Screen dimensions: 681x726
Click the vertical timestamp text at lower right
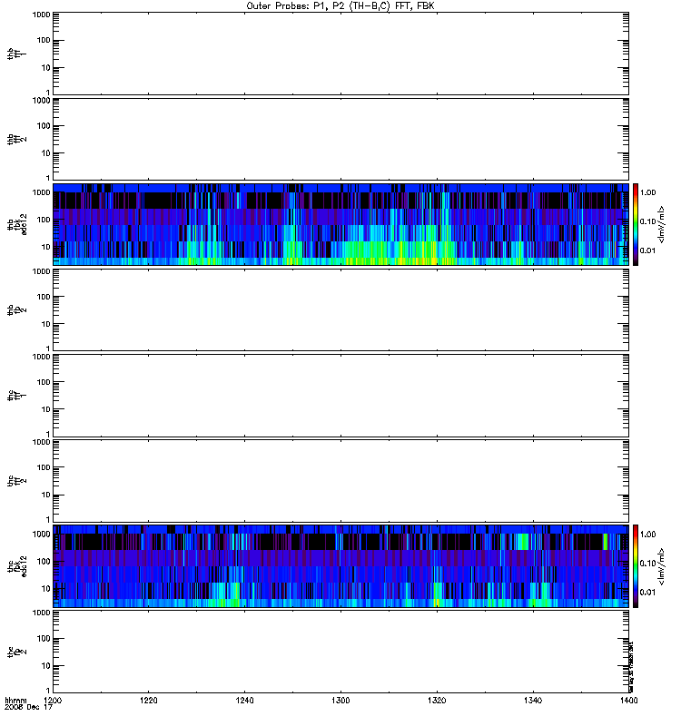(x=631, y=666)
